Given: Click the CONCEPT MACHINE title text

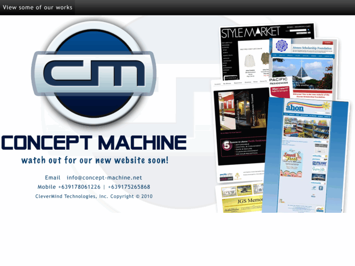Looking at the screenshot, I should [x=94, y=143].
